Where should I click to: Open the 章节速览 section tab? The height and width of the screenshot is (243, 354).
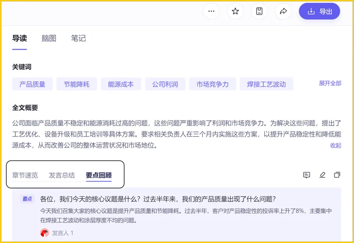[x=25, y=175]
